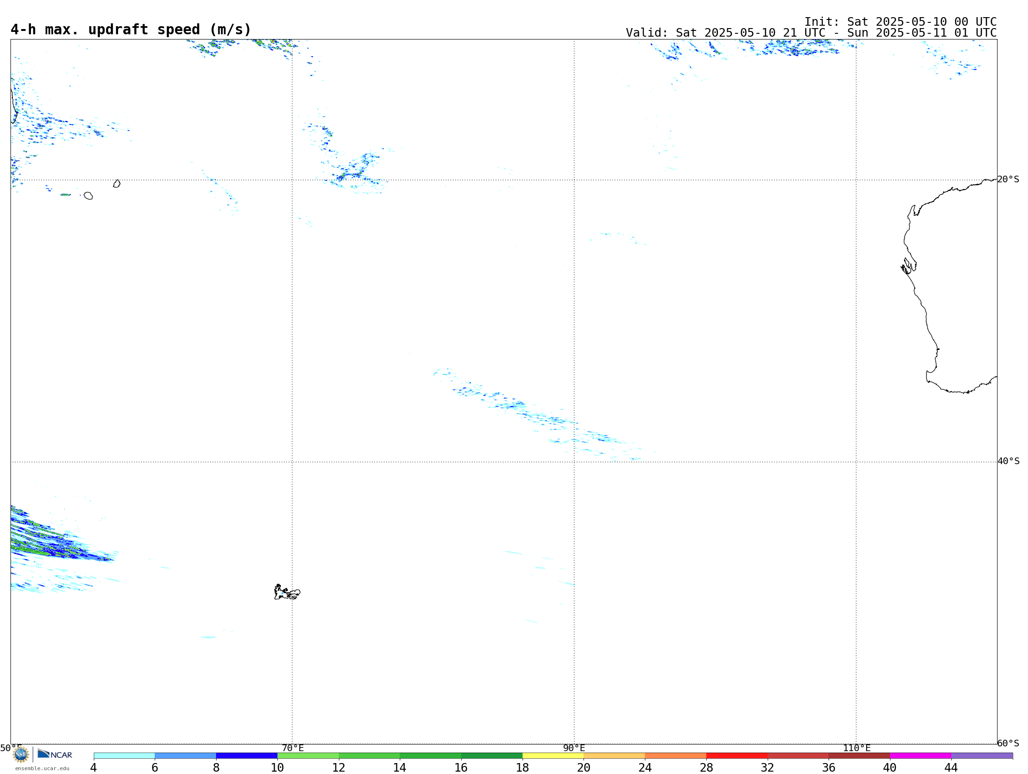Click the colorbar tick label 20
Screen dimensions: 1028x774
tap(584, 768)
